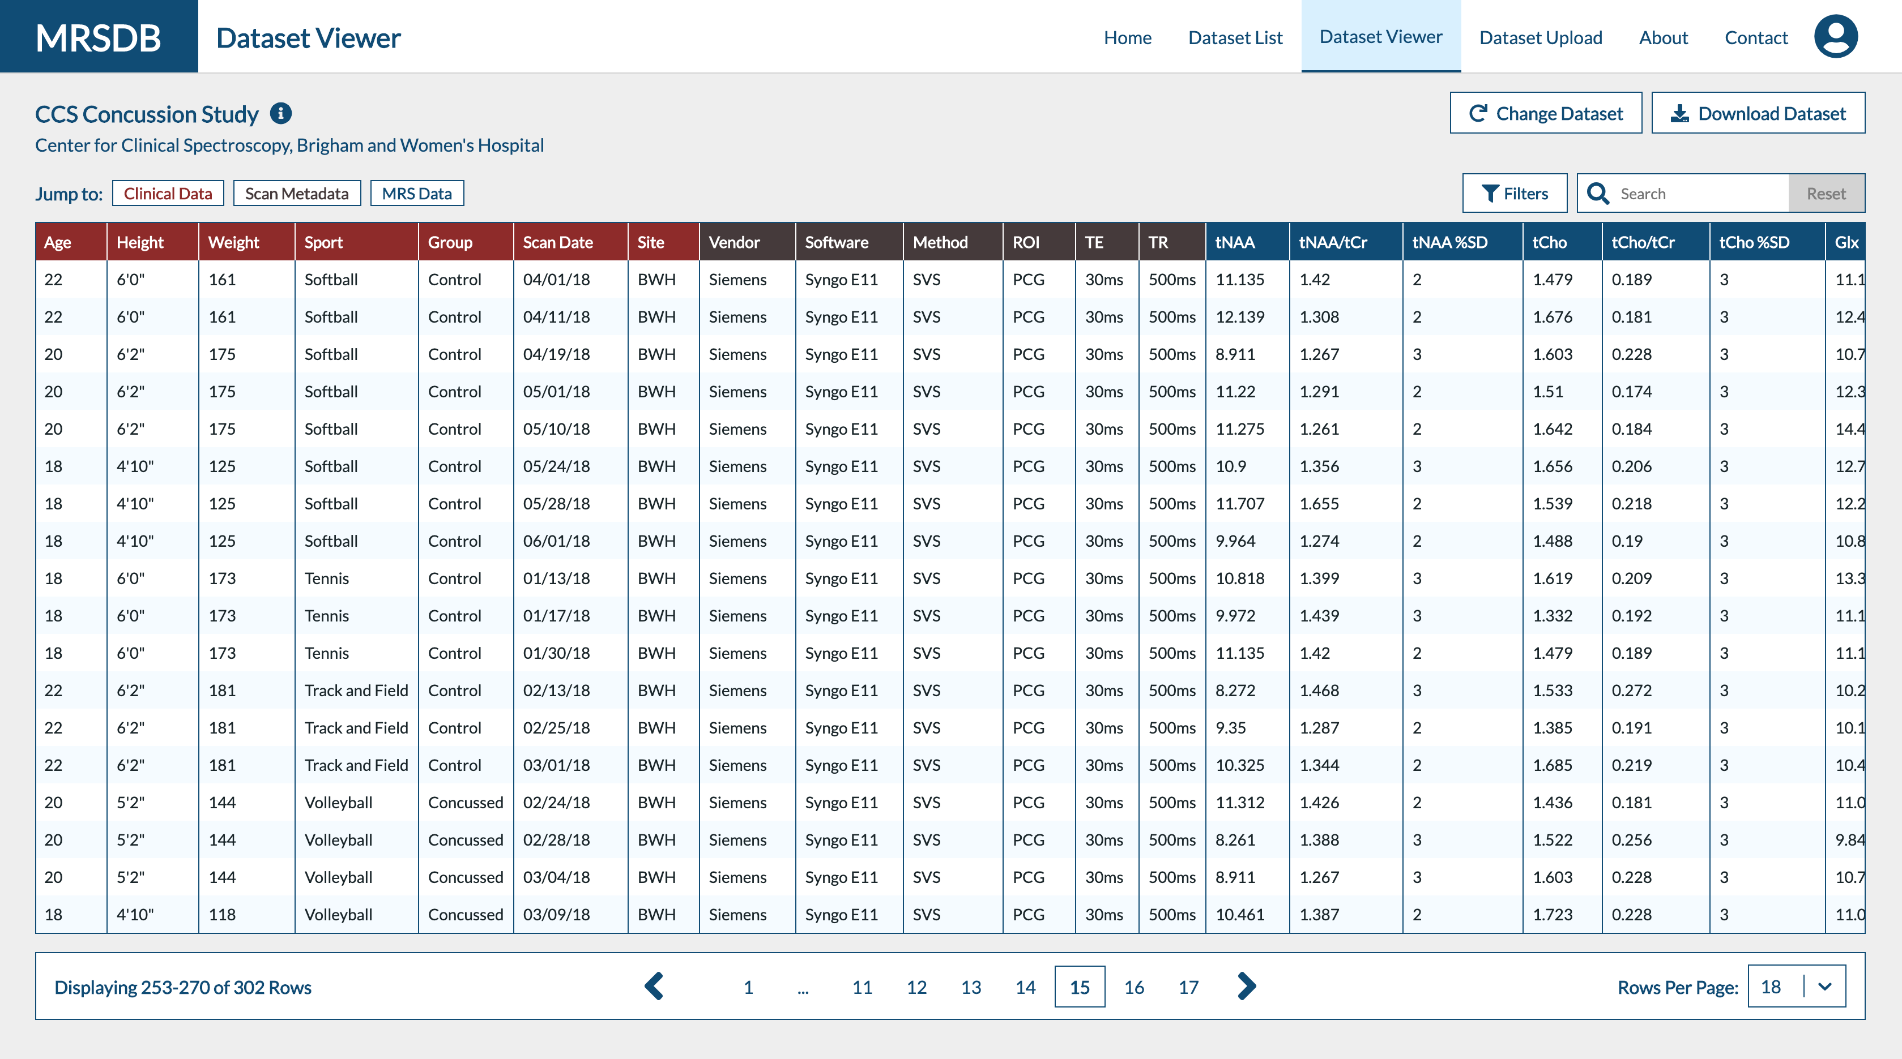Screen dimensions: 1902x1059
Task: Open the Dataset List nav tab
Action: (1235, 37)
